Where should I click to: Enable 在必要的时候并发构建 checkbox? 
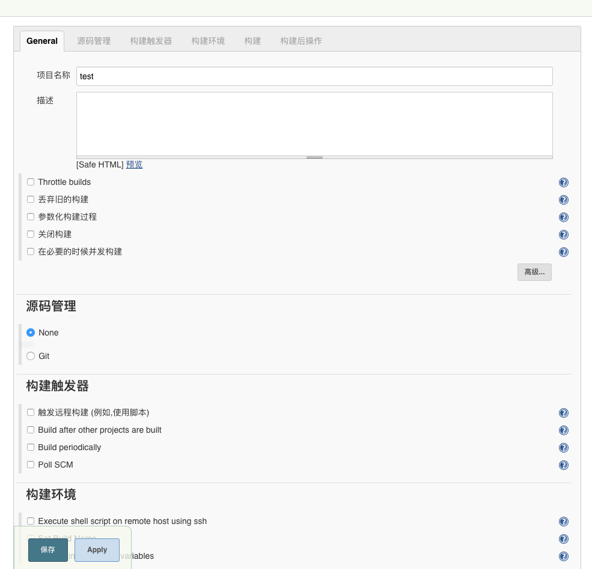[x=31, y=251]
